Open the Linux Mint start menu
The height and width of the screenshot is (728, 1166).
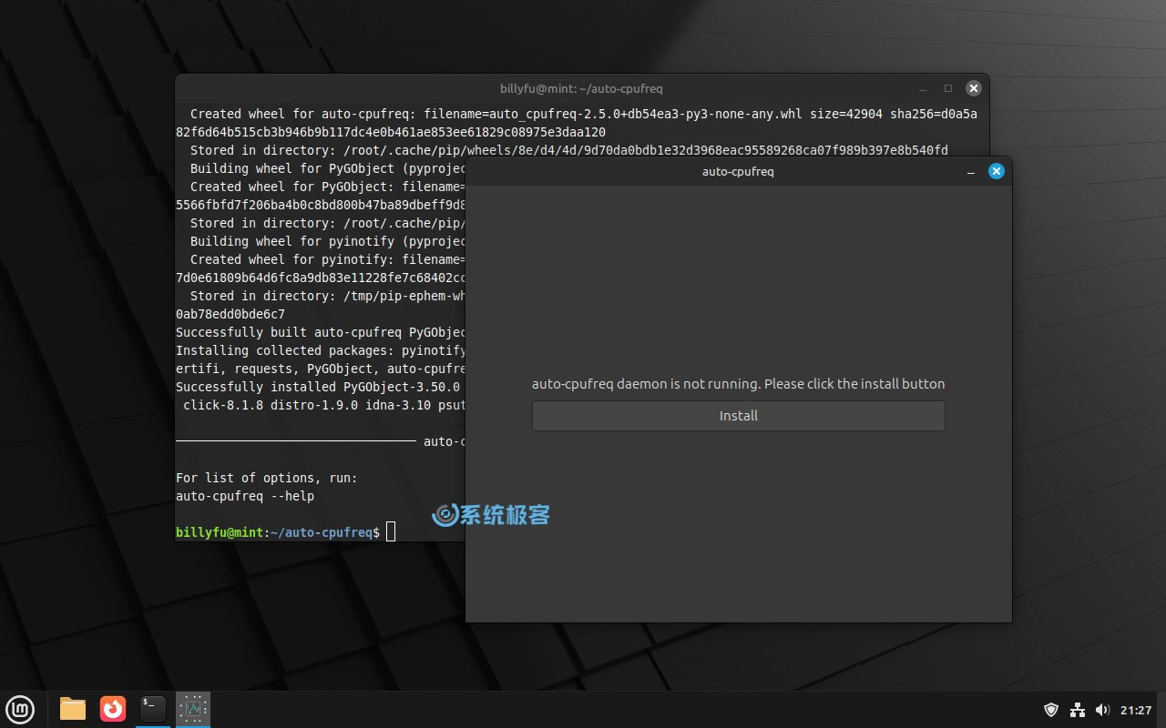tap(20, 709)
